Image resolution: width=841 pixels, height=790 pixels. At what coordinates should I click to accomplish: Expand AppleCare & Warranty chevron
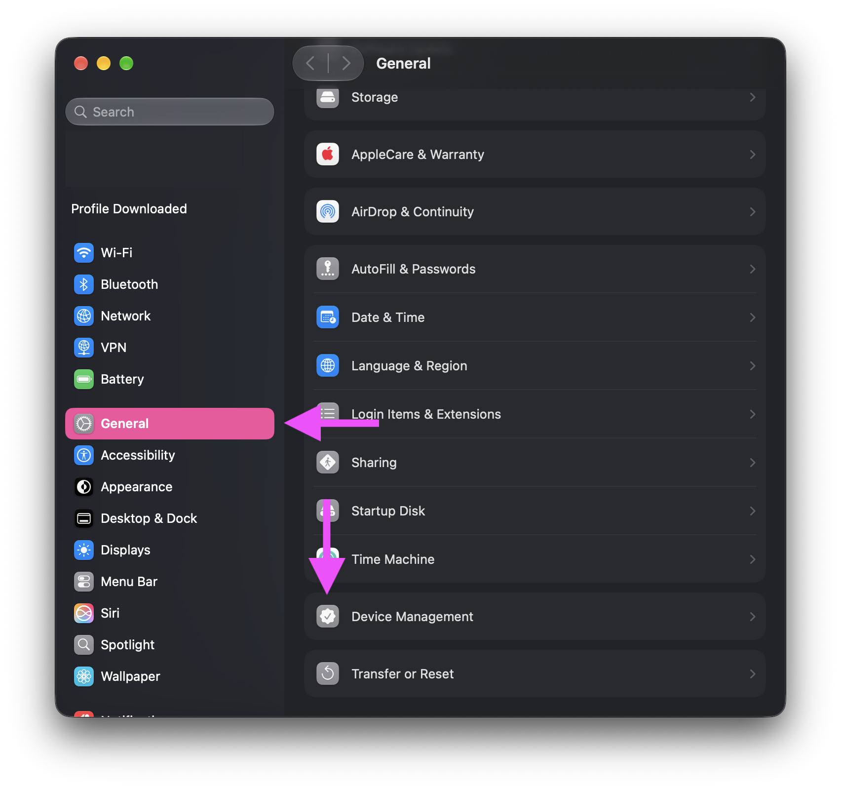click(x=753, y=155)
